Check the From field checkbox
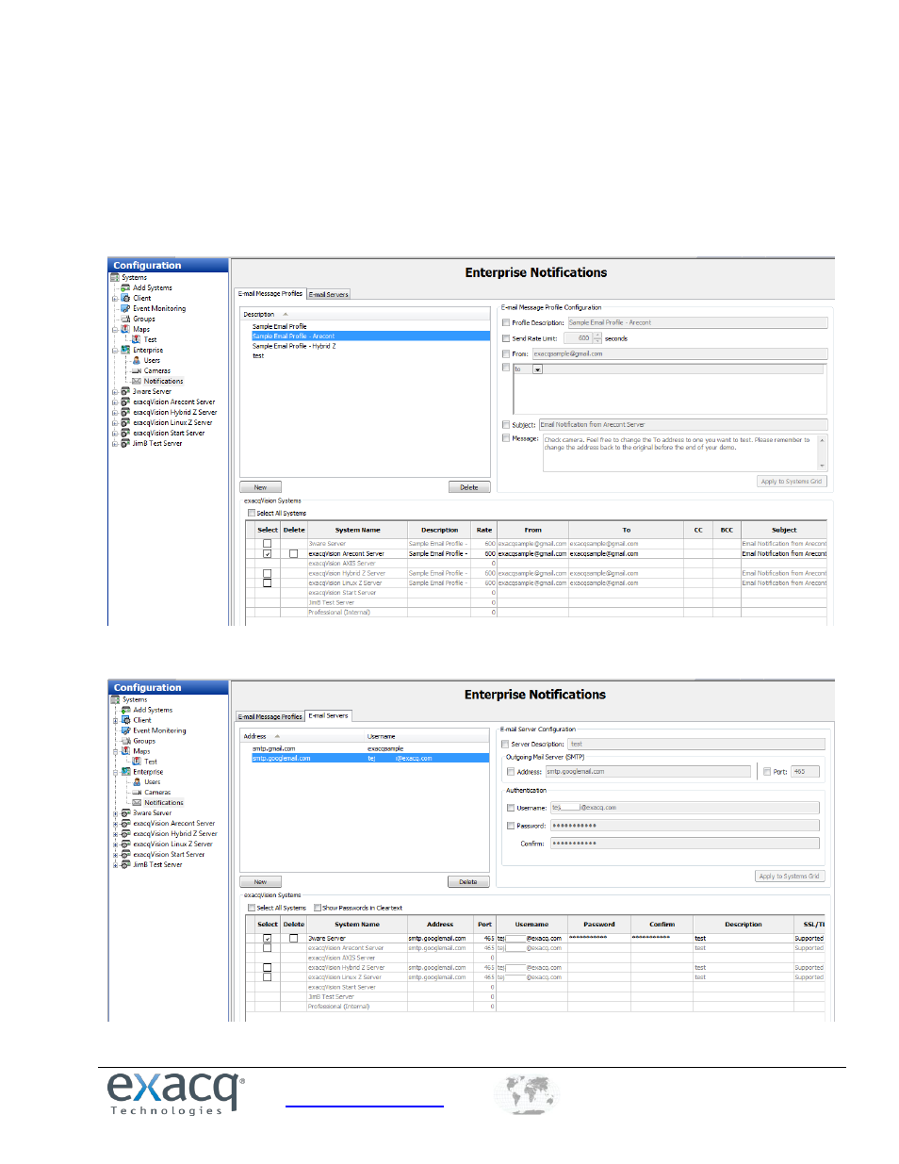This screenshot has height=1164, width=899. [x=506, y=353]
